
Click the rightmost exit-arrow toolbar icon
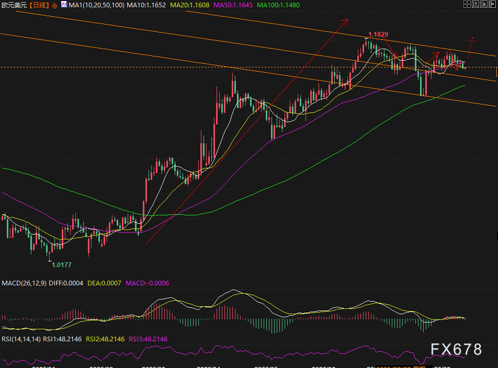point(491,4)
